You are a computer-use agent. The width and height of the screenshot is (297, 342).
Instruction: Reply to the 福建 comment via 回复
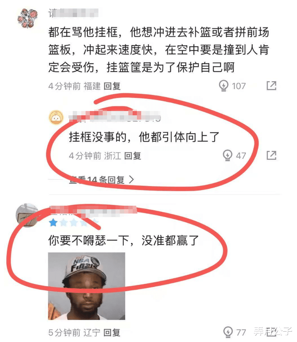click(x=112, y=86)
